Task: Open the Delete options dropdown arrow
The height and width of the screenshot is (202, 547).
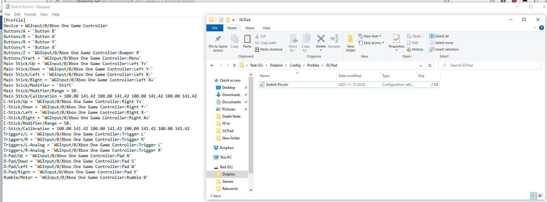Action: click(x=321, y=50)
